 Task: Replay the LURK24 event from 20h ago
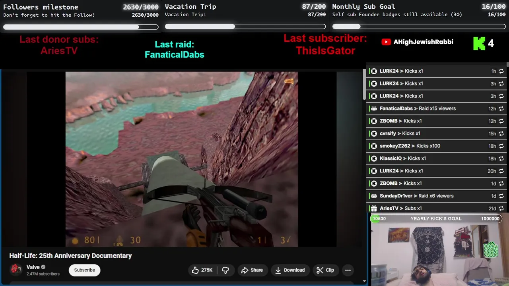pos(501,171)
